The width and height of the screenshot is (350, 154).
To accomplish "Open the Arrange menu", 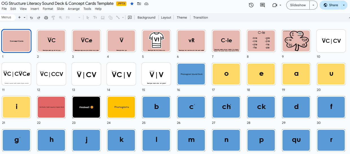I will point(74,9).
